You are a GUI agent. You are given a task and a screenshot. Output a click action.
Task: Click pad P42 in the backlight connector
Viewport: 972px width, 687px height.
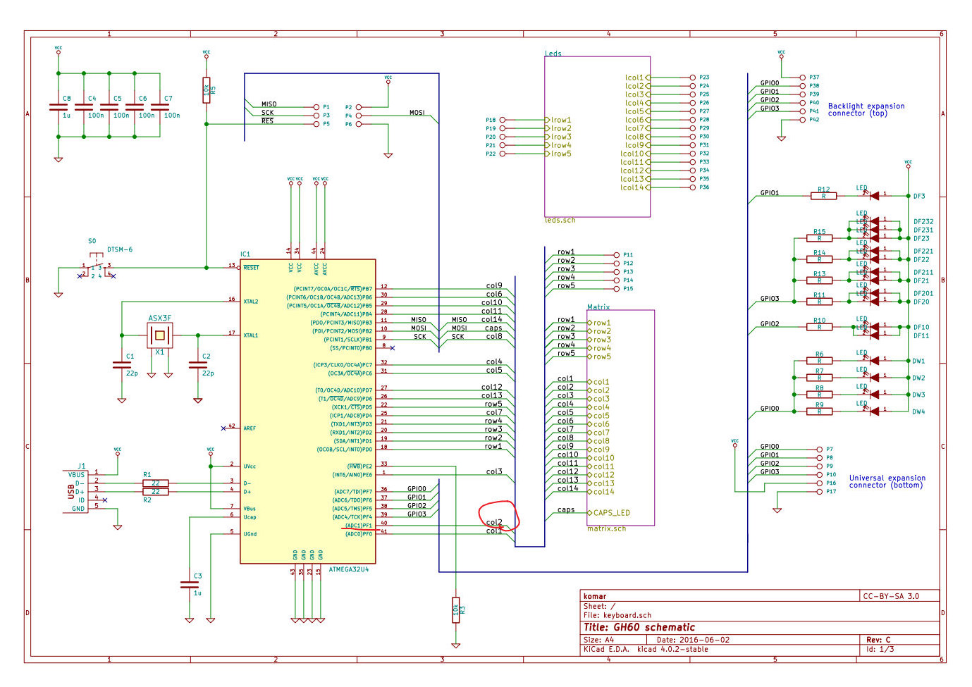click(803, 120)
